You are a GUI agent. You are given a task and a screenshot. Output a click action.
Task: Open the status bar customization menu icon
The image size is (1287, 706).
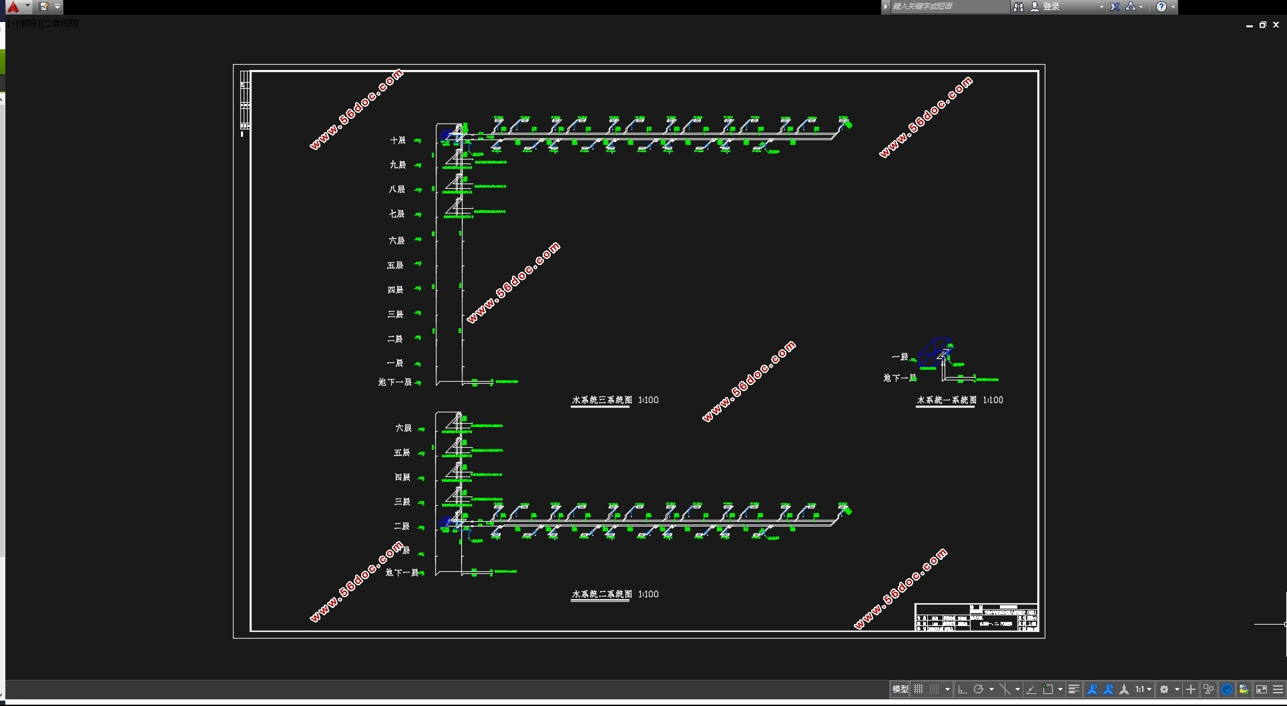pos(1278,689)
